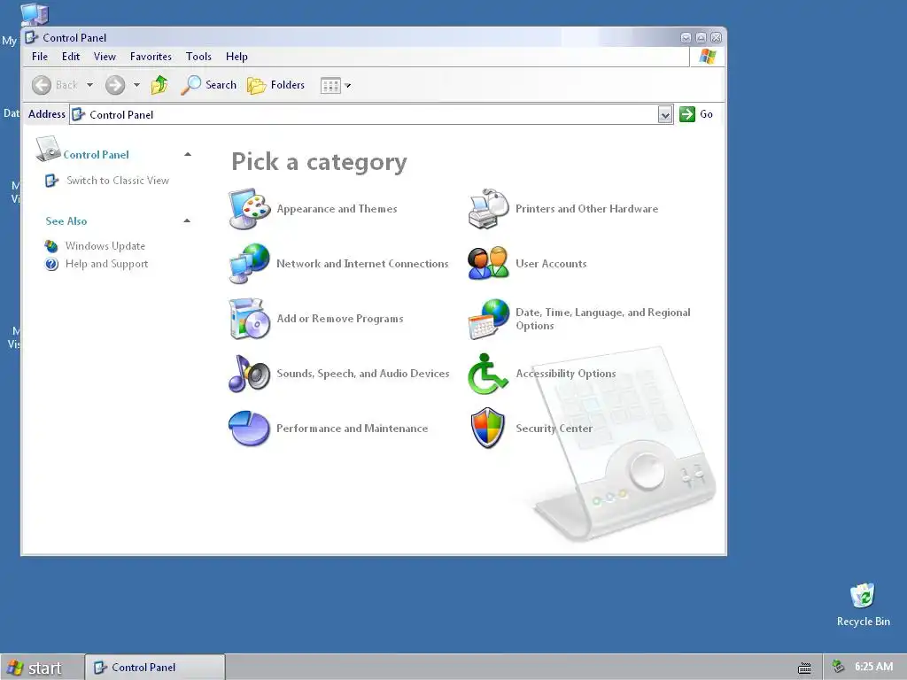Click the Forward arrow button
The height and width of the screenshot is (680, 907).
point(115,85)
